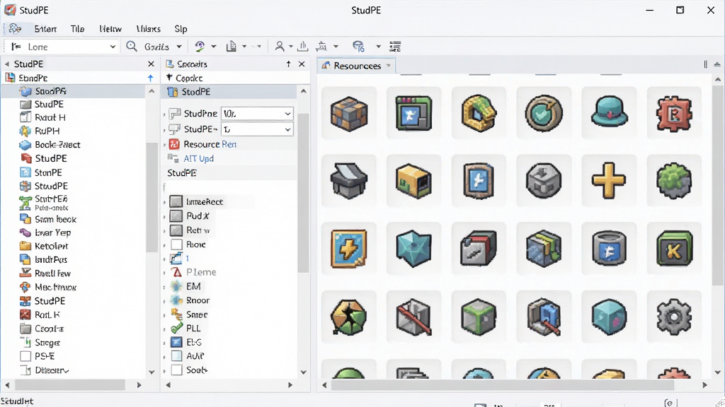Select the hexagon dancer figure icon
725x407 pixels.
click(x=348, y=317)
